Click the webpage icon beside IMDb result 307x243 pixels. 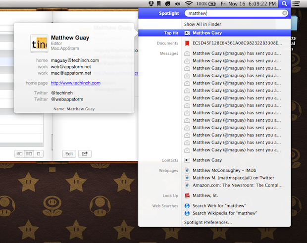[187, 170]
